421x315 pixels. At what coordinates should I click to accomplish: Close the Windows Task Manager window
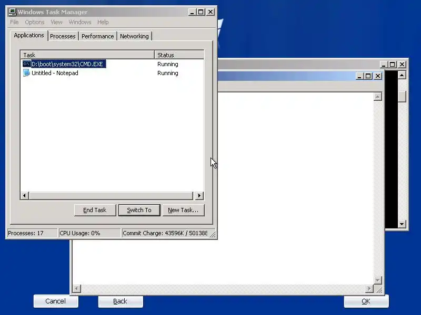click(x=210, y=12)
